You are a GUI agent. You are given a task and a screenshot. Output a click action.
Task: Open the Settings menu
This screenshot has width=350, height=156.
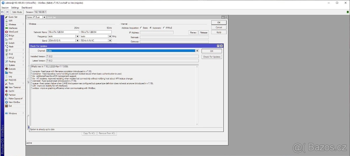coord(15,8)
